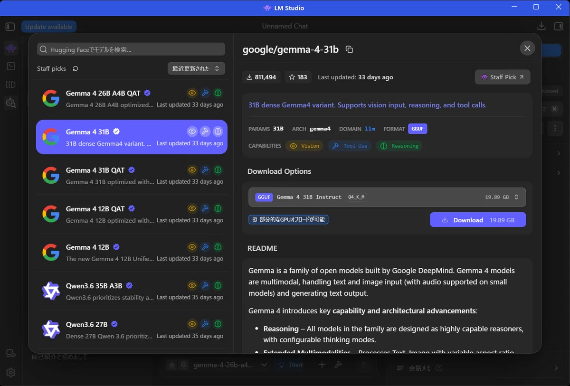The height and width of the screenshot is (386, 570).
Task: Select Gemma 4 26B A4B QAT model
Action: click(132, 99)
